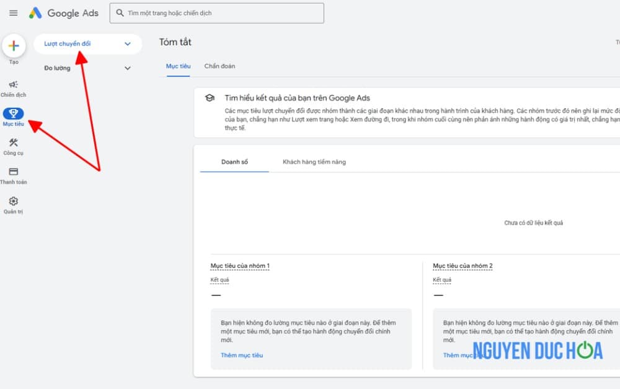The height and width of the screenshot is (389, 620).
Task: Click the Google Ads logo
Action: [x=64, y=12]
